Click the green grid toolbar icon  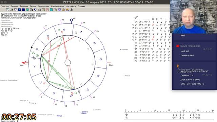coord(27,10)
